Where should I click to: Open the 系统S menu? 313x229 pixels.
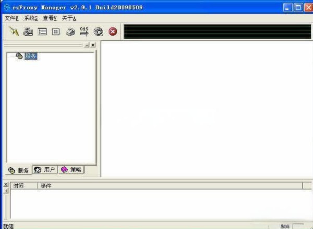31,18
